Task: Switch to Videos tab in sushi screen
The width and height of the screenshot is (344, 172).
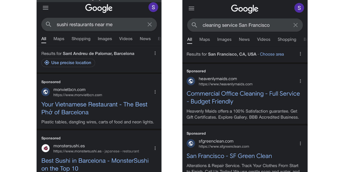Action: [126, 39]
